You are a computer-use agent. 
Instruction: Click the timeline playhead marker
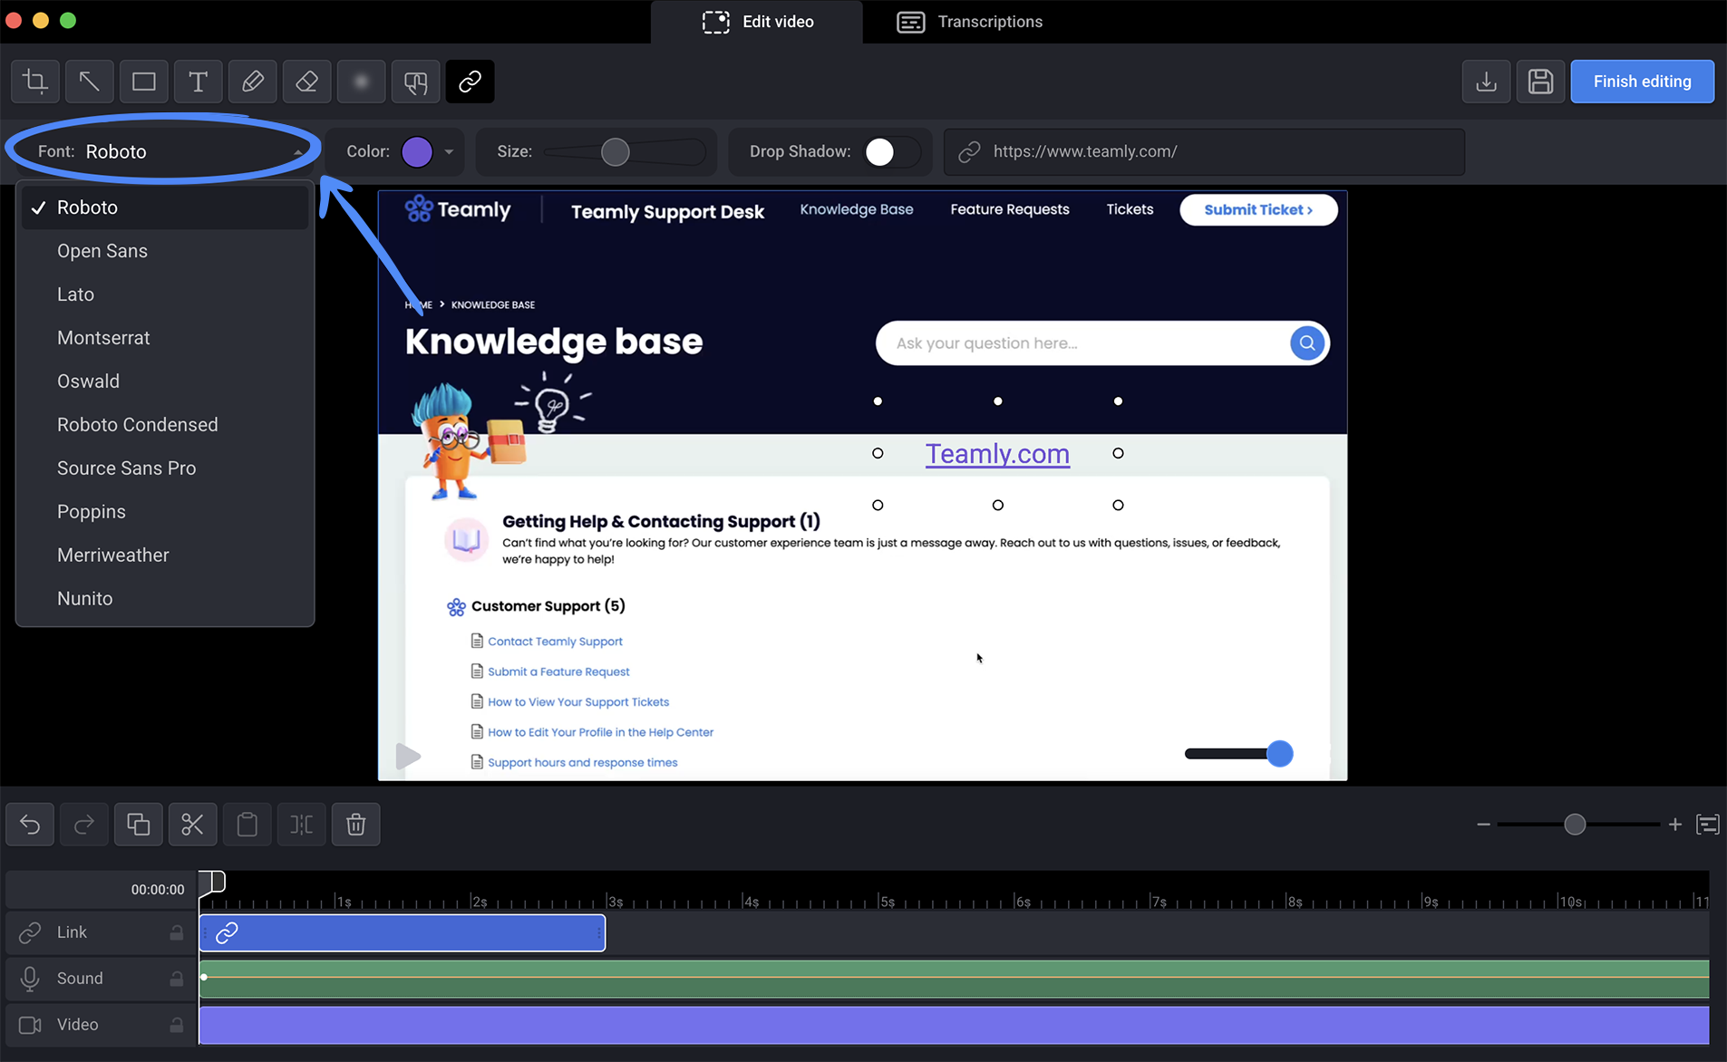212,882
